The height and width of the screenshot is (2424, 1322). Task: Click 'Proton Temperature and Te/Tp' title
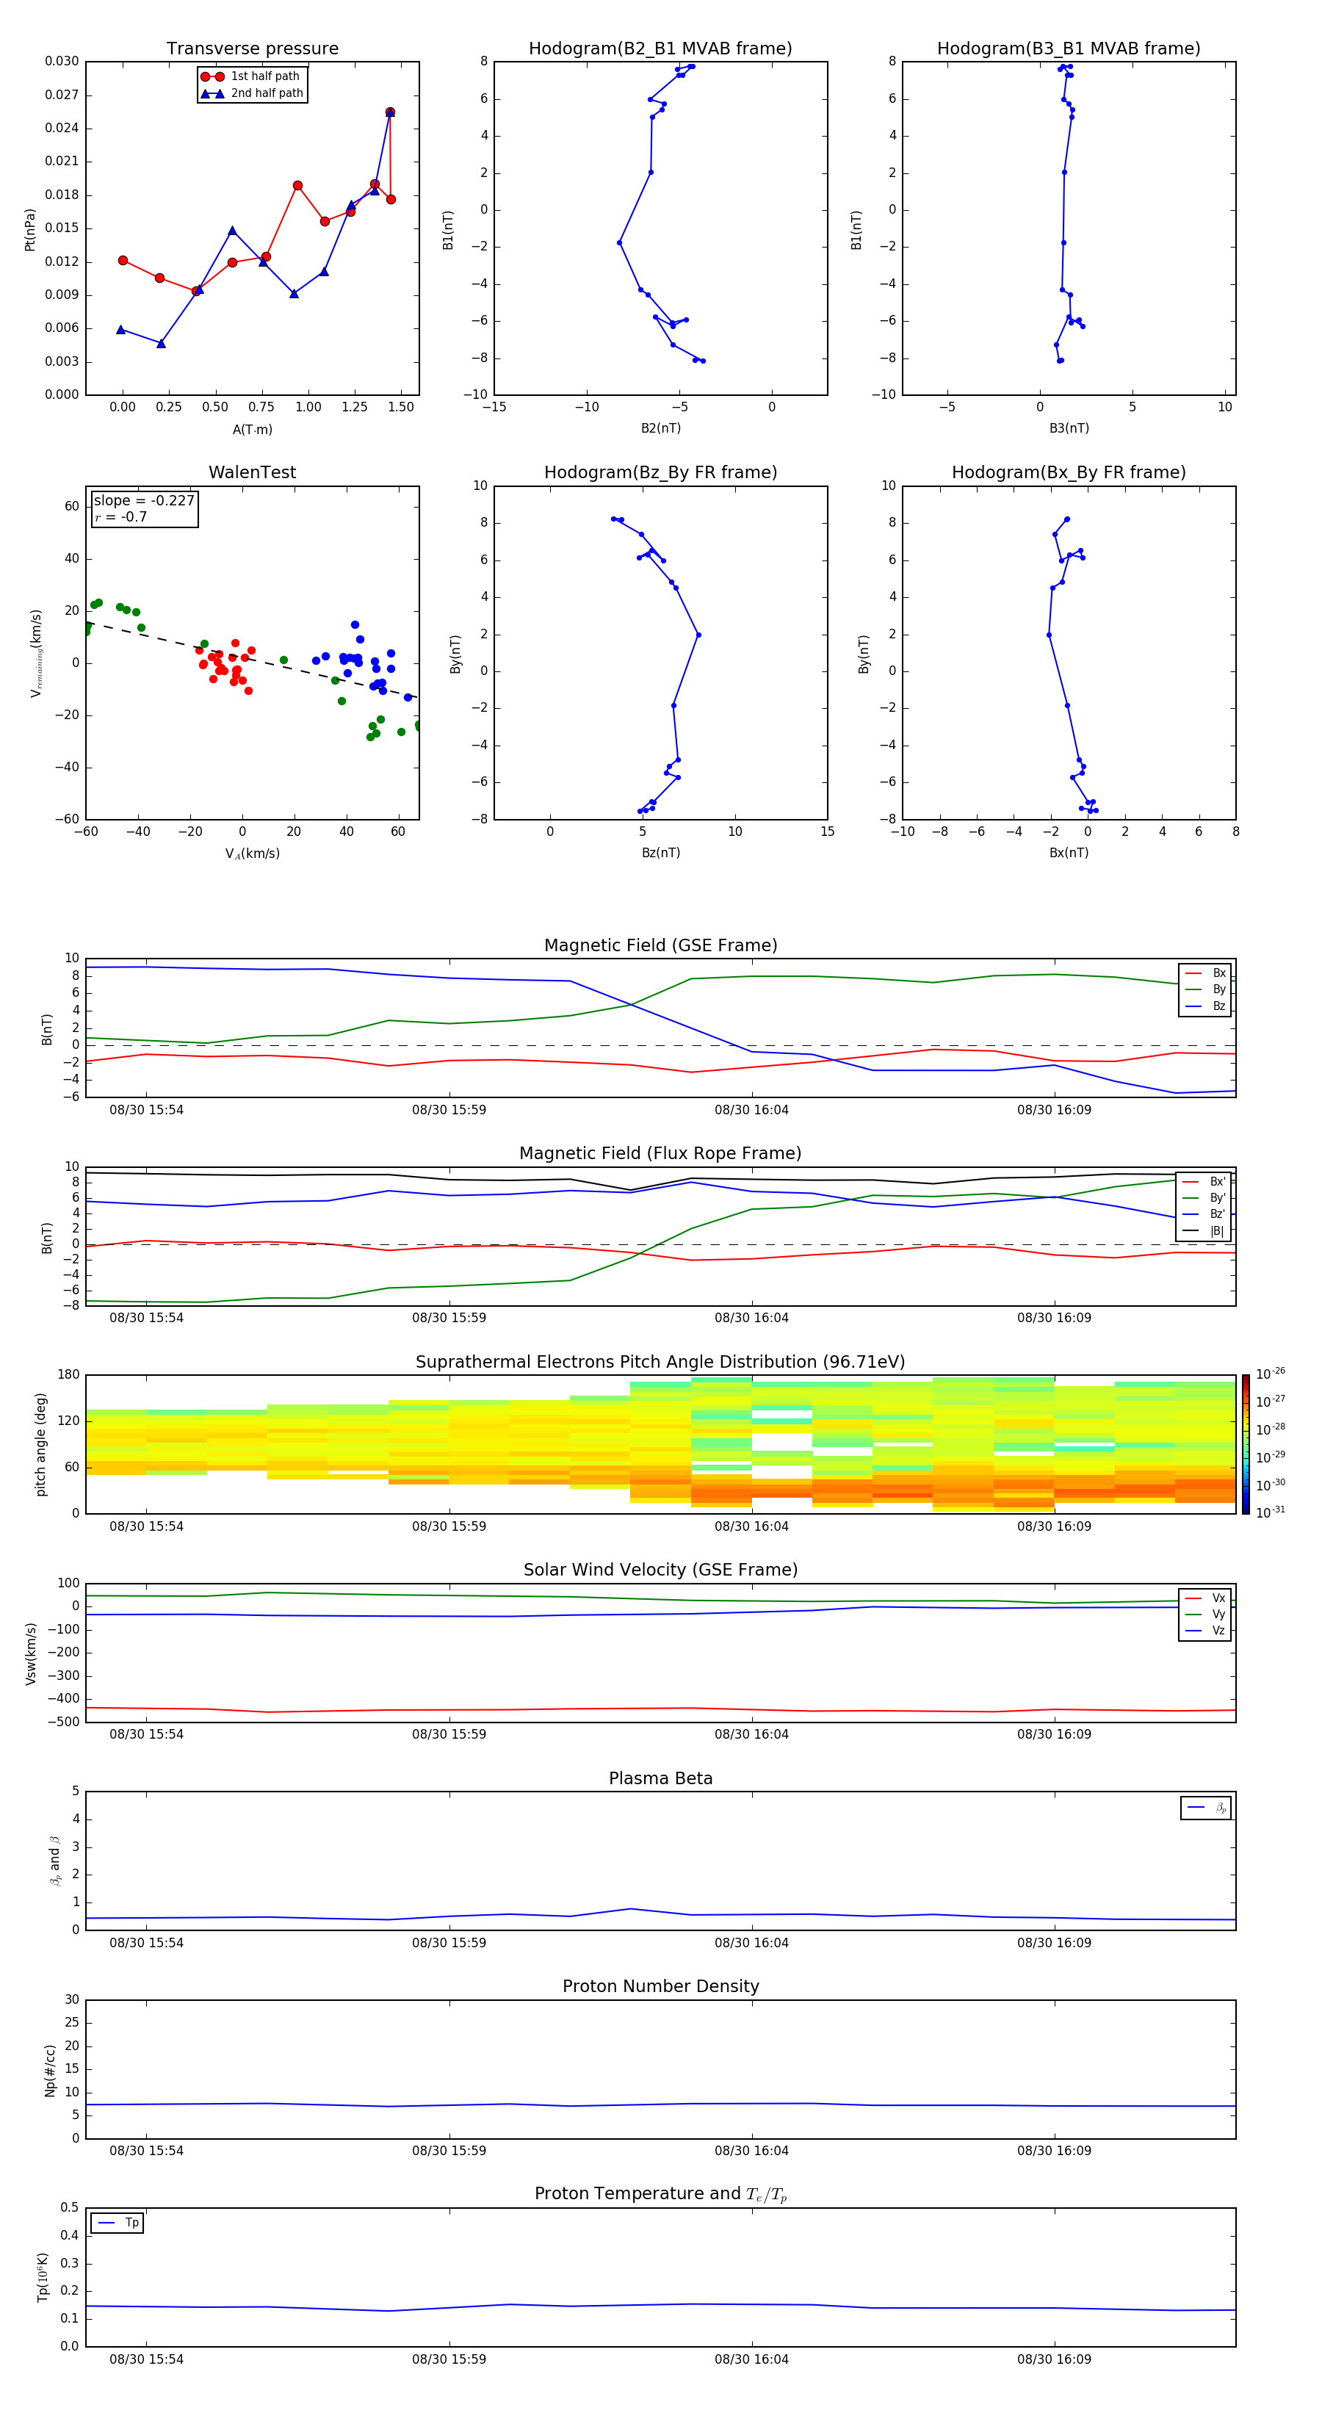(660, 2194)
